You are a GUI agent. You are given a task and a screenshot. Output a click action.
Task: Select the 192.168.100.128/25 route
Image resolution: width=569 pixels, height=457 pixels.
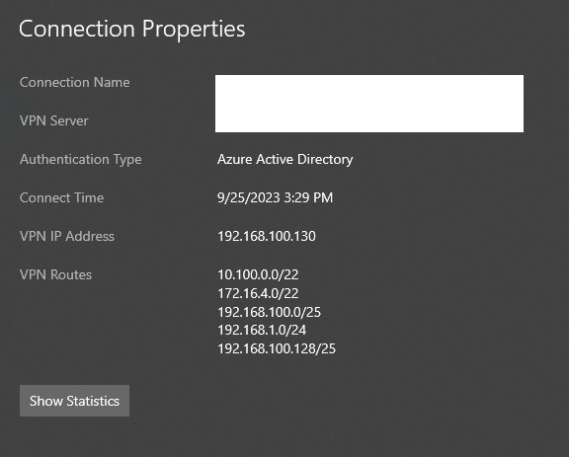coord(277,348)
